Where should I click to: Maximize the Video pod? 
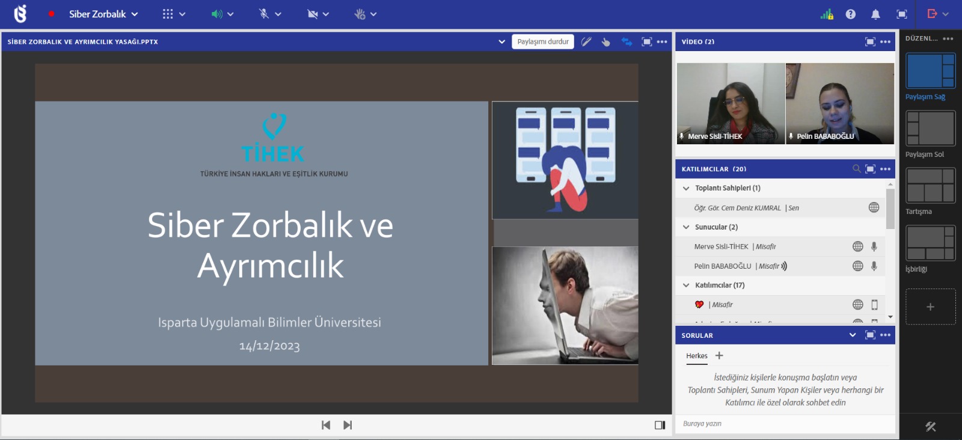tap(870, 41)
